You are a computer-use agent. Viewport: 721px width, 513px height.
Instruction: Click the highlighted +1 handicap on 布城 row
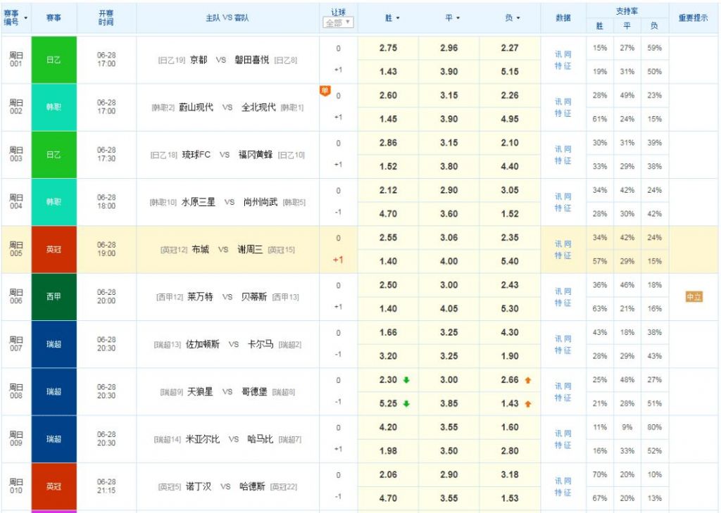pyautogui.click(x=338, y=260)
